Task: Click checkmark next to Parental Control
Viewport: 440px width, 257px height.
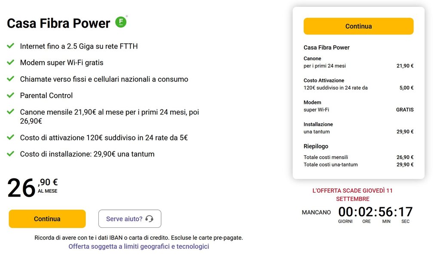Action: click(x=11, y=95)
